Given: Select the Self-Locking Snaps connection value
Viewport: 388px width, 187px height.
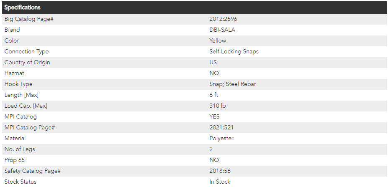Looking at the screenshot, I should 234,51.
